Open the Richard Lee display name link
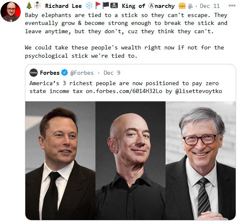 [63, 6]
